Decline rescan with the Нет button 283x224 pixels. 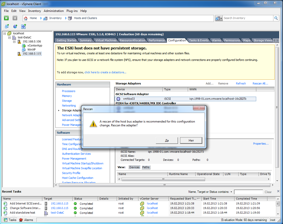191,141
